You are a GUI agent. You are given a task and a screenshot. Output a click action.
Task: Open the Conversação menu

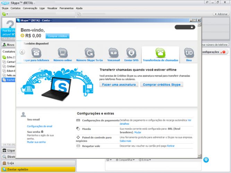coord(30,8)
